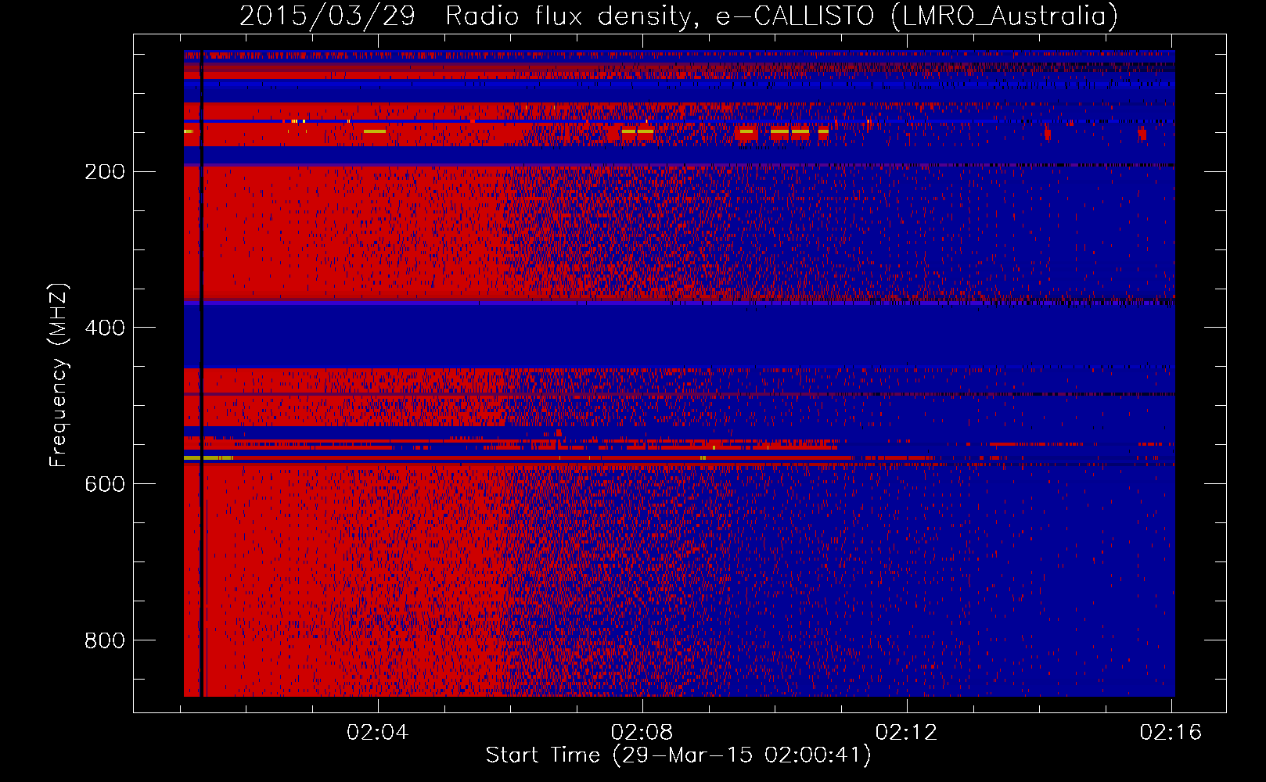Click the "Frequency (MHZ)" axis label
Screen dimensions: 1266x782
(x=59, y=375)
